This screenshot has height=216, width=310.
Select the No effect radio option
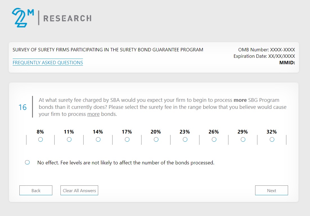pyautogui.click(x=27, y=162)
